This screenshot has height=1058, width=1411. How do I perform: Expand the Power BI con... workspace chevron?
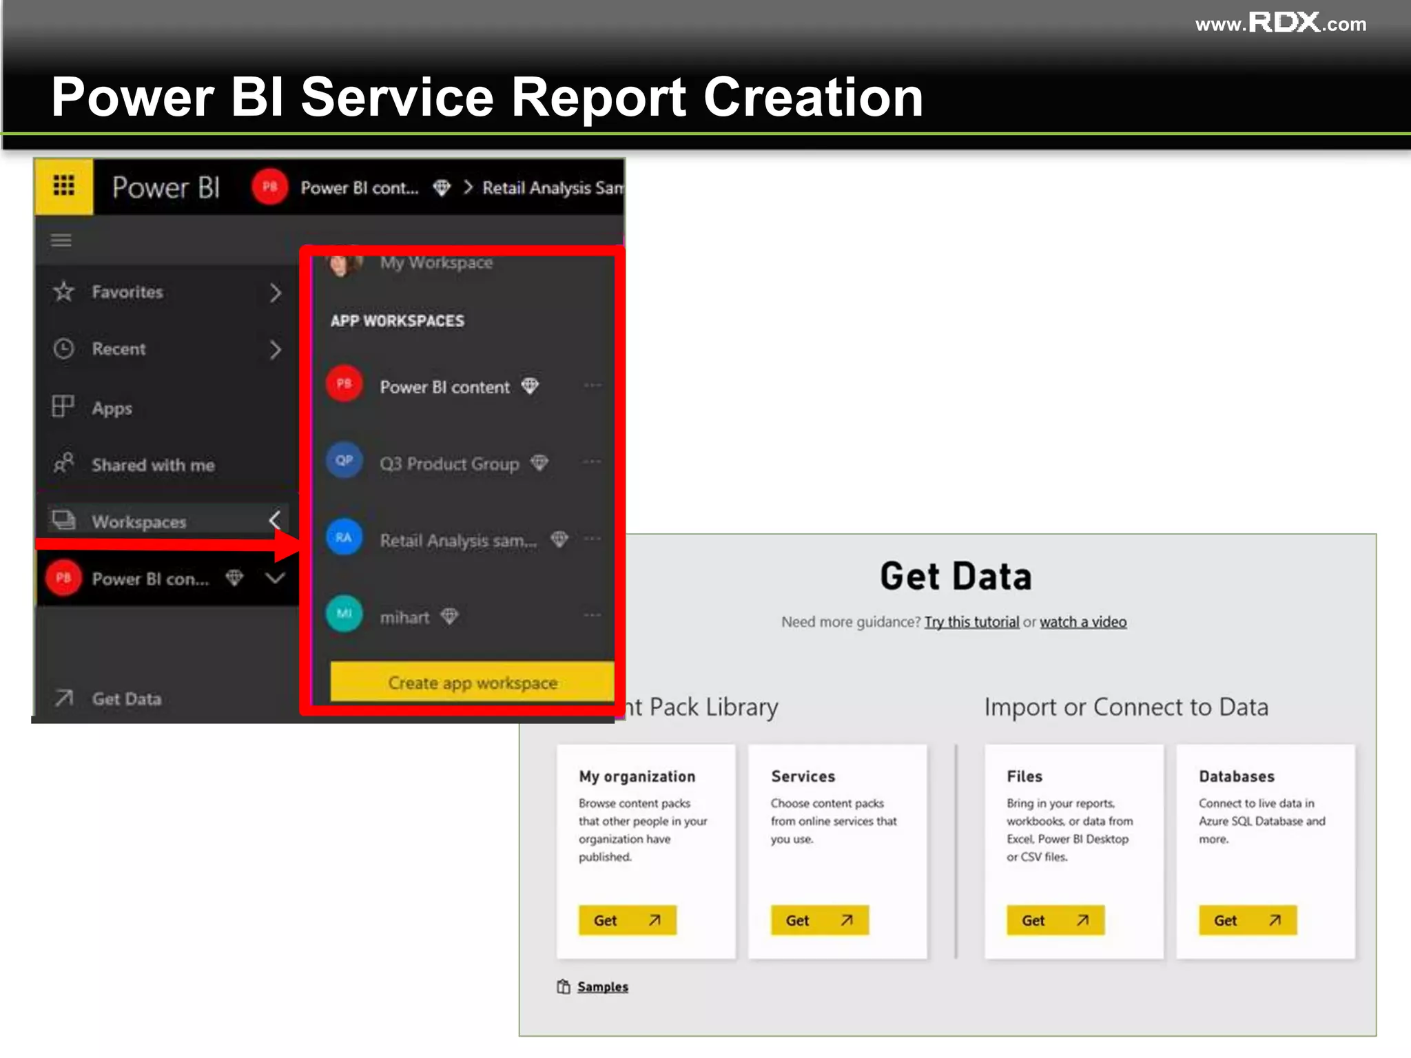tap(275, 578)
